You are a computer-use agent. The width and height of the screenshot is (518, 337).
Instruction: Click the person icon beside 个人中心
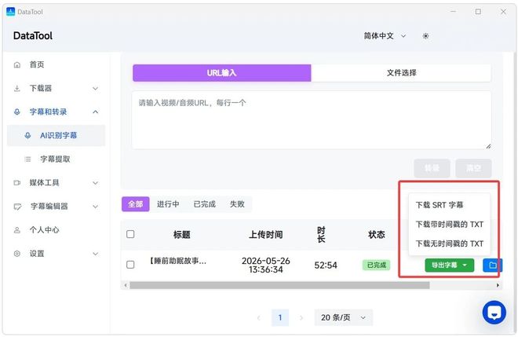[x=17, y=230]
